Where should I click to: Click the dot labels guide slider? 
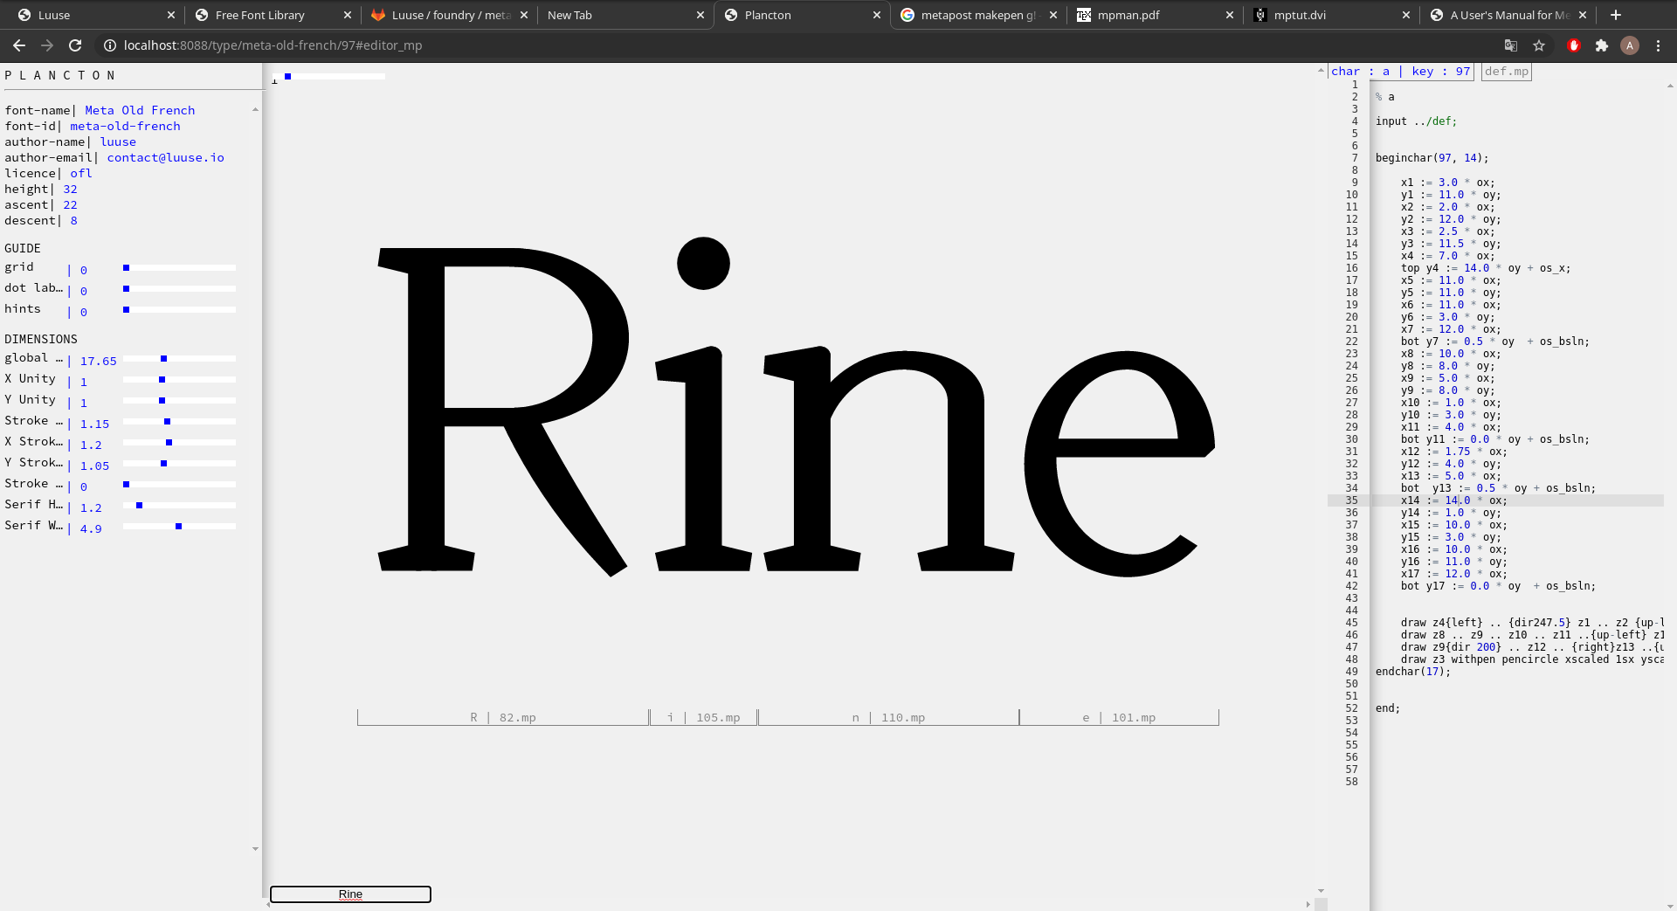(x=179, y=288)
